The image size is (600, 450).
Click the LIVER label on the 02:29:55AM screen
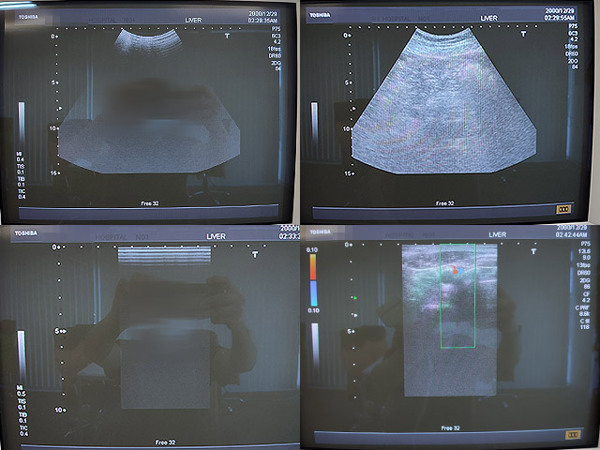(x=489, y=19)
